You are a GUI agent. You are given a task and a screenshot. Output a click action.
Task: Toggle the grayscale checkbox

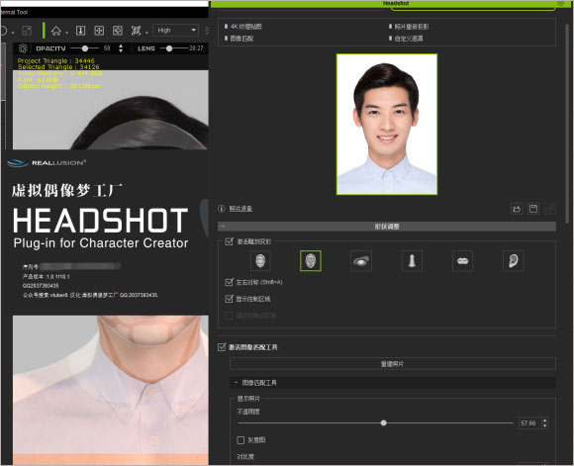pyautogui.click(x=240, y=440)
